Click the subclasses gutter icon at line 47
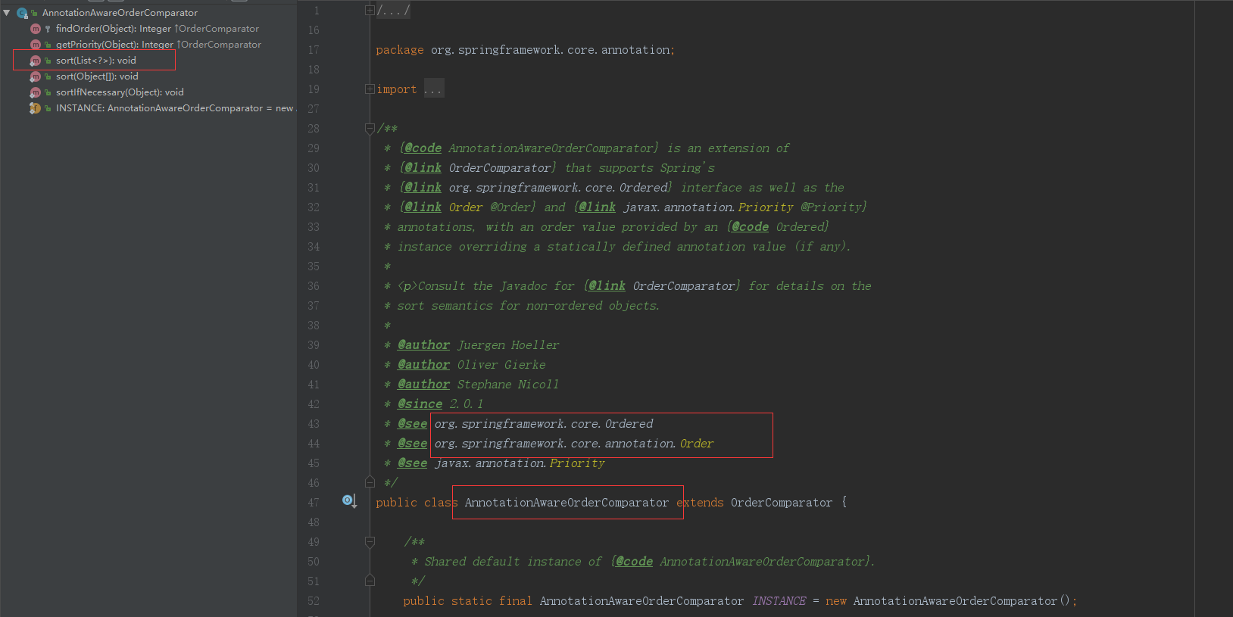The height and width of the screenshot is (617, 1233). 349,501
